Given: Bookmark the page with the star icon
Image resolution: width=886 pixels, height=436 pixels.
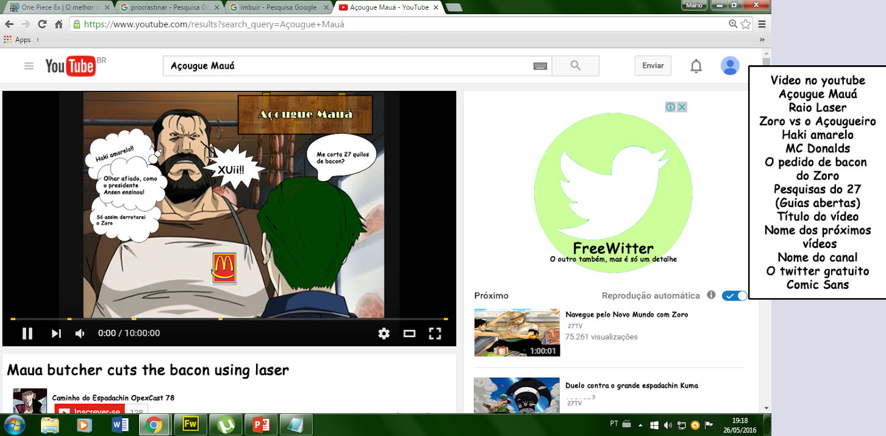Looking at the screenshot, I should [x=746, y=24].
